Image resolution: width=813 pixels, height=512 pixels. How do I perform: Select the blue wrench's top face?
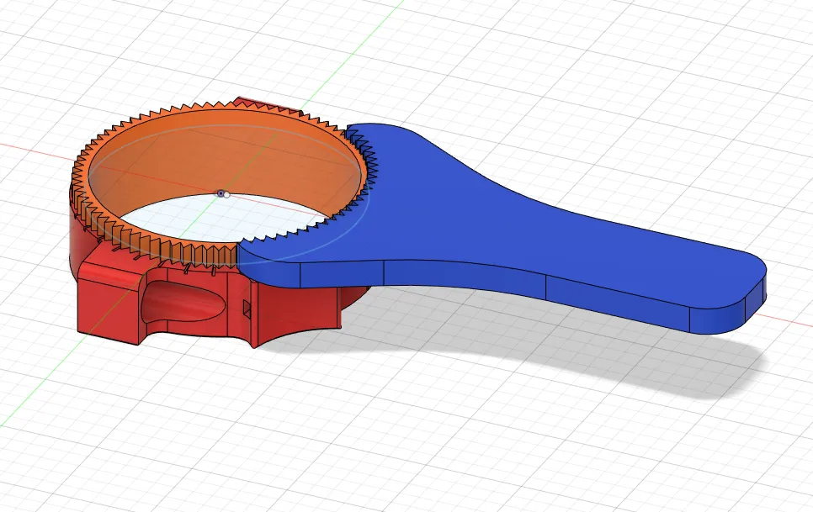505,219
